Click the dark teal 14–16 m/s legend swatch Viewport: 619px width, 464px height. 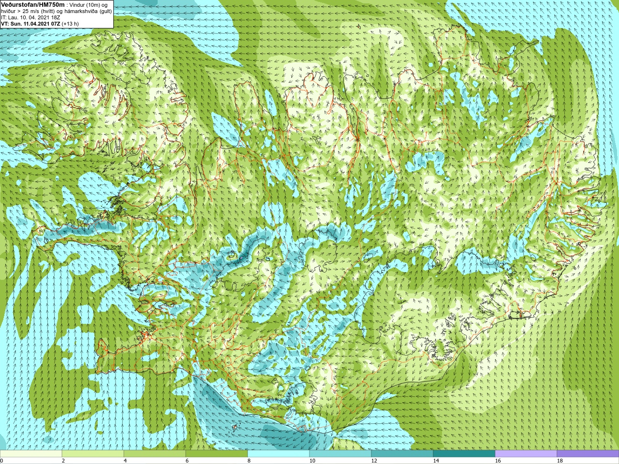pos(464,454)
